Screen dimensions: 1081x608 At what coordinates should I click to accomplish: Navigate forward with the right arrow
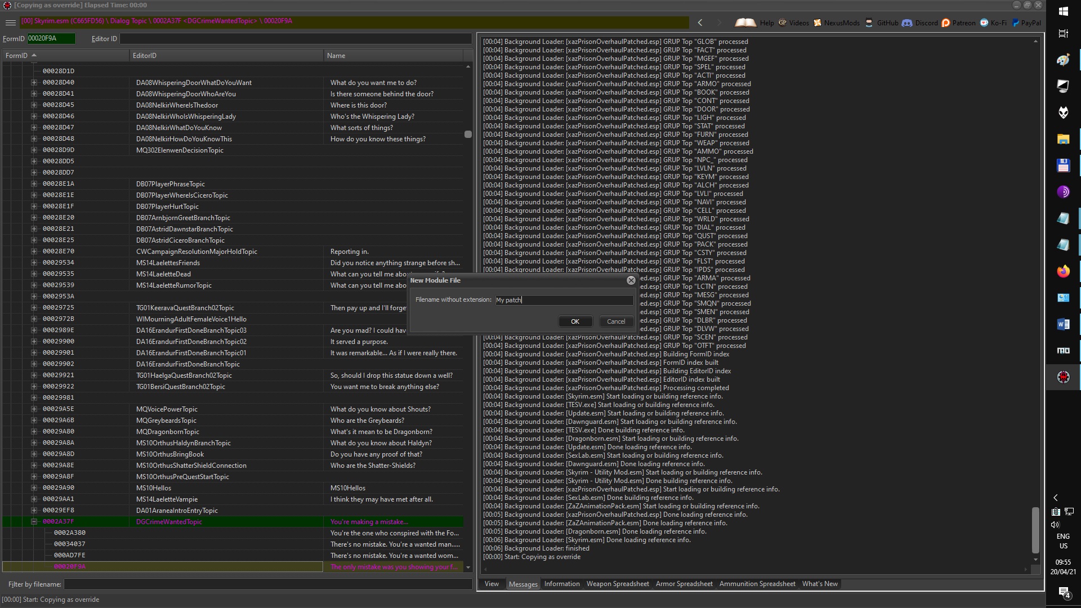pos(719,23)
